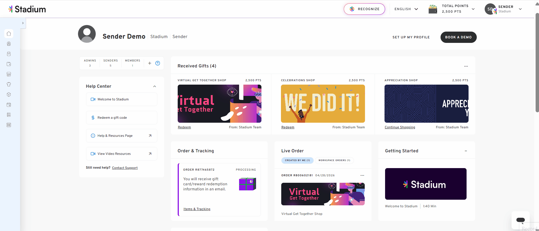This screenshot has width=539, height=231.
Task: Open the Help & Resources Page item
Action: click(x=122, y=136)
